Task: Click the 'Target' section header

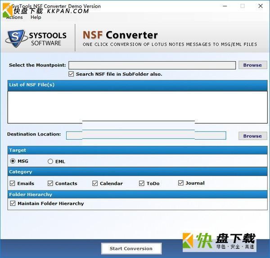Action: pyautogui.click(x=137, y=150)
